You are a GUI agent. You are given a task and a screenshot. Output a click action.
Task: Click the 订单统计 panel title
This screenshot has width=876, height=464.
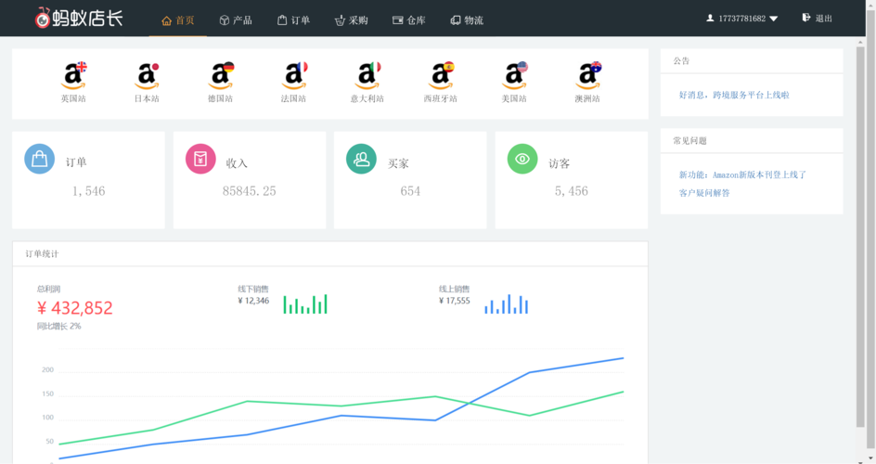[x=42, y=254]
